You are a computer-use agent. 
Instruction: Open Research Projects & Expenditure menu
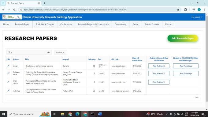pos(93,24)
